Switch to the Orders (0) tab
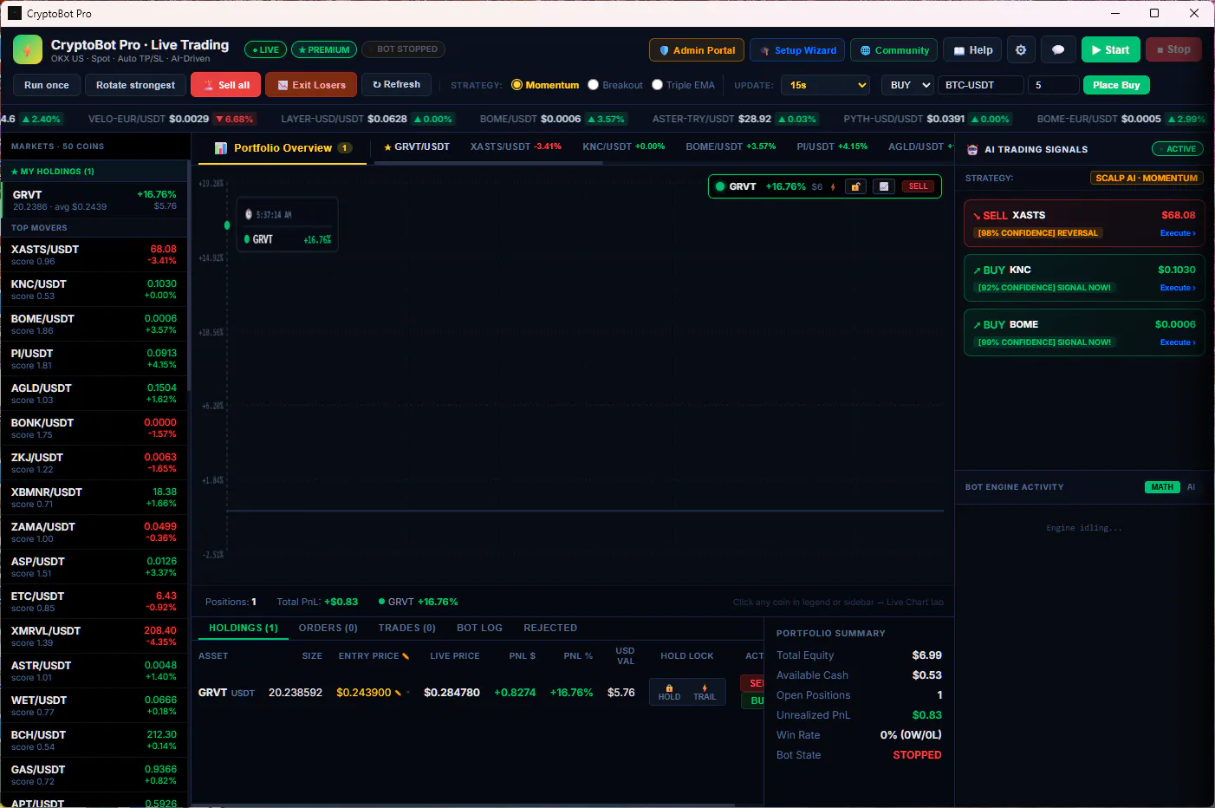The image size is (1215, 808). 328,628
